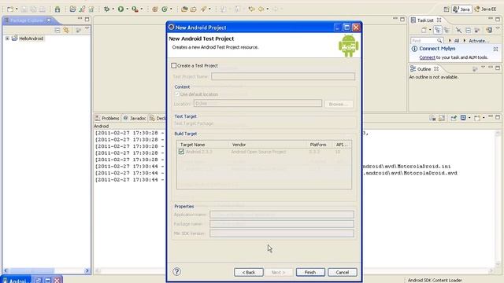The width and height of the screenshot is (504, 283).
Task: Open the Display Selected Console dropdown arrow
Action: point(469,118)
